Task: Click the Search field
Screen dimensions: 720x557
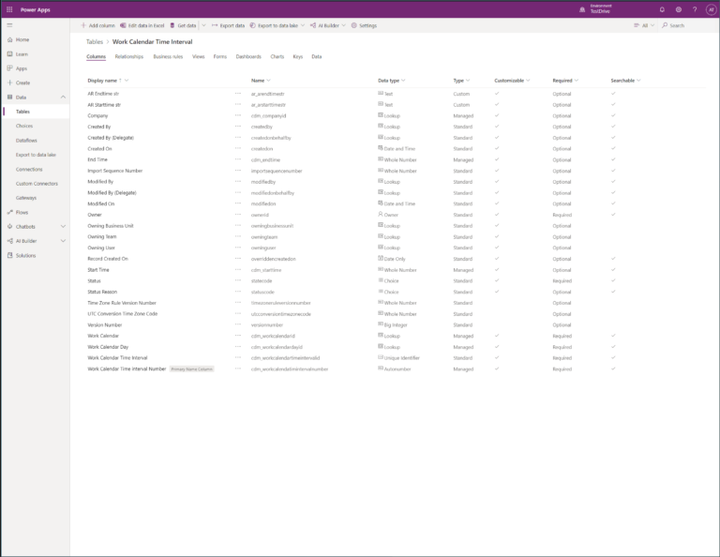Action: coord(686,25)
